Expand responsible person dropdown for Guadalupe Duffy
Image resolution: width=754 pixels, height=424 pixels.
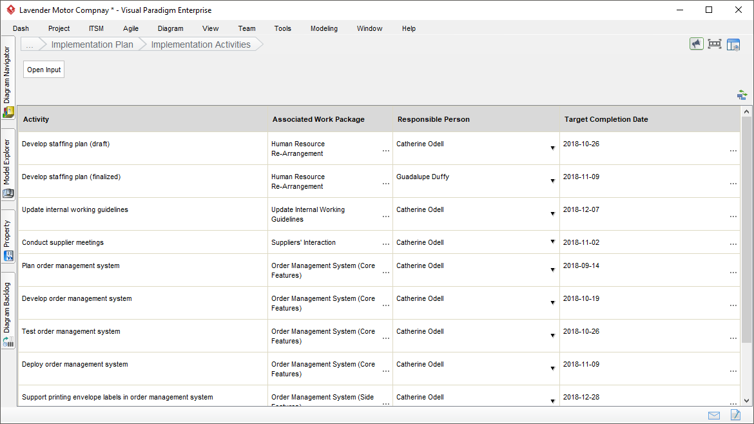point(552,181)
